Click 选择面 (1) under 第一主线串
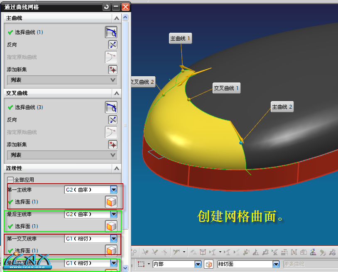The height and width of the screenshot is (272, 338). point(26,202)
